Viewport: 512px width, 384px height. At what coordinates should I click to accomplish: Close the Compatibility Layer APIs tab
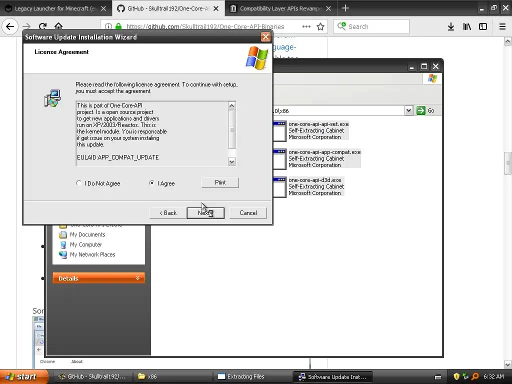pos(328,8)
